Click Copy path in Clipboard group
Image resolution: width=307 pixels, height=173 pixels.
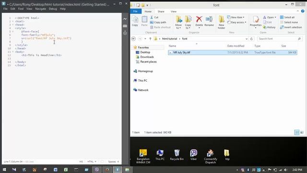158,23
